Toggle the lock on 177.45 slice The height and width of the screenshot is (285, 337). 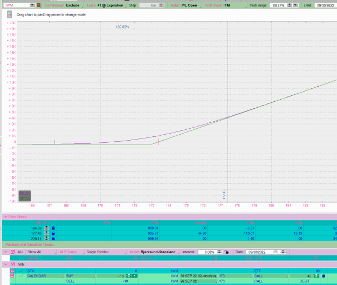[x=53, y=233]
